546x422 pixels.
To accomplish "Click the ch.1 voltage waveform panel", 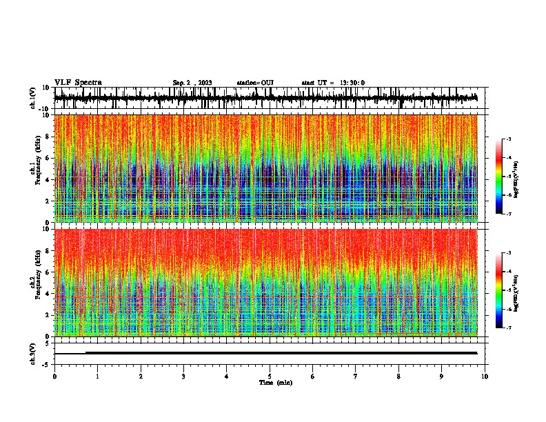I will [271, 98].
